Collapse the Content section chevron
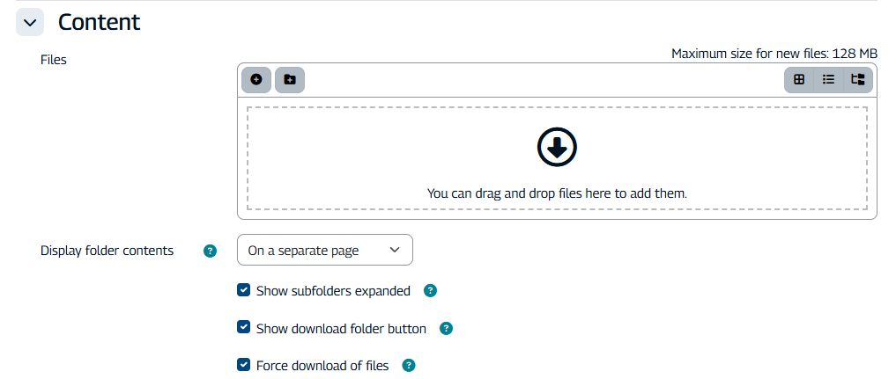 click(30, 23)
